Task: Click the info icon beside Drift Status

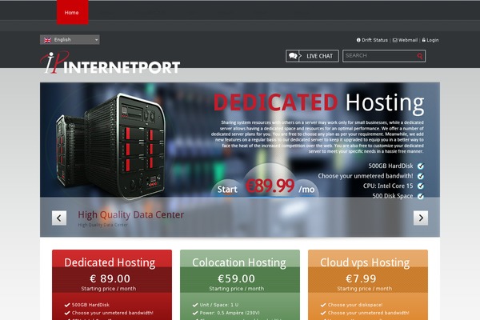Action: (x=358, y=40)
